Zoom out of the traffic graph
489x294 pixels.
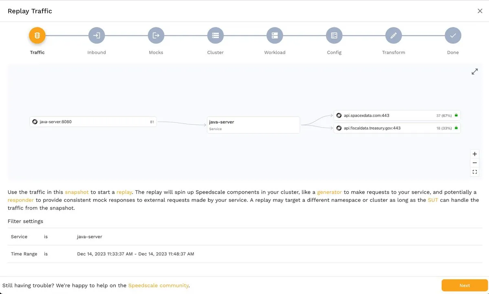coord(475,163)
